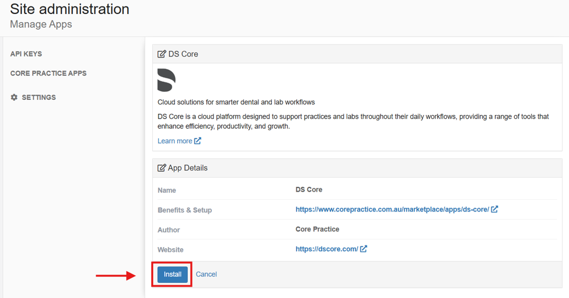Screen dimensions: 569x298
Task: Go to CORE PRACTICE APPS in the sidebar
Action: tap(48, 74)
